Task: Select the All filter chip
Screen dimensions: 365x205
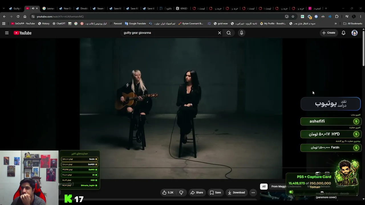Action: tap(264, 186)
